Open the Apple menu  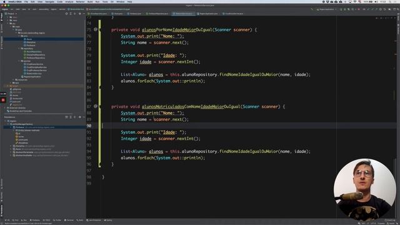[x=4, y=1]
